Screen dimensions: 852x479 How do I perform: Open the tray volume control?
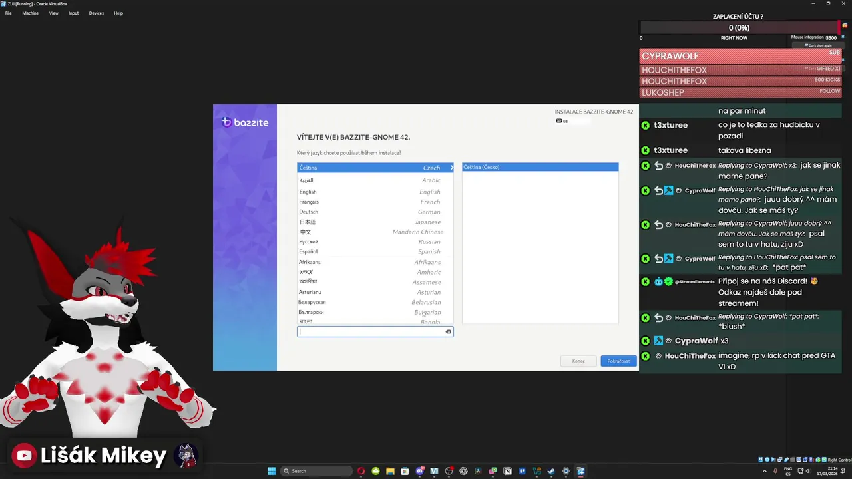point(807,471)
